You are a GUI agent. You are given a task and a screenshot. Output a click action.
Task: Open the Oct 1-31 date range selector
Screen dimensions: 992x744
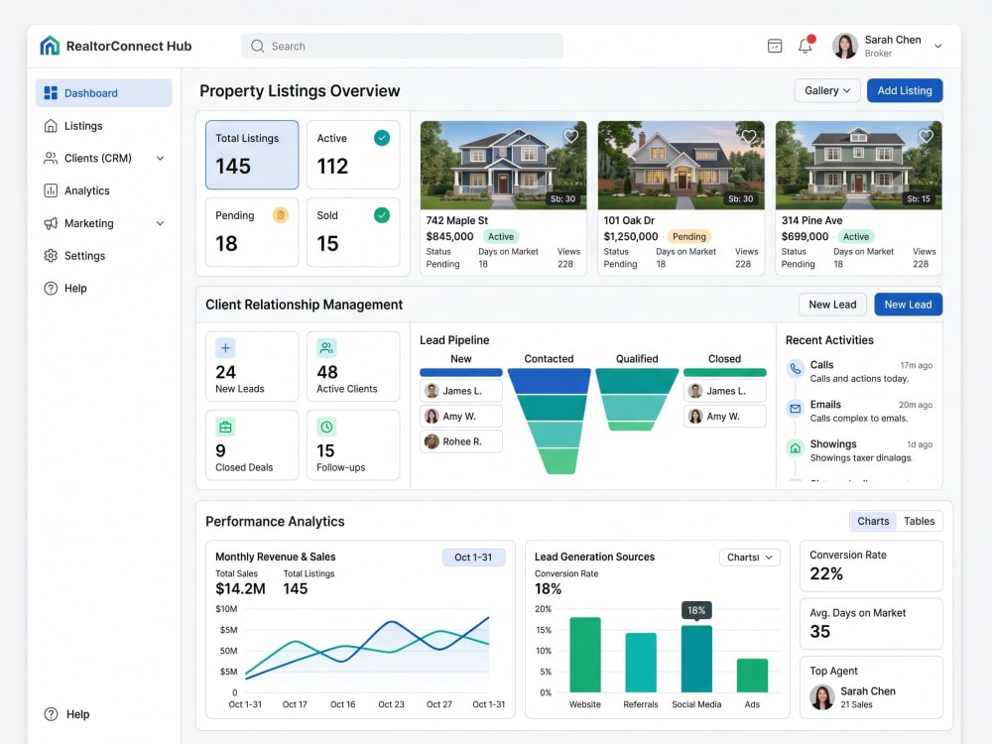point(473,558)
